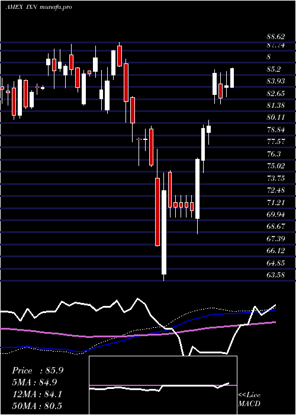Select the 83.93 price level label

[x=276, y=81]
